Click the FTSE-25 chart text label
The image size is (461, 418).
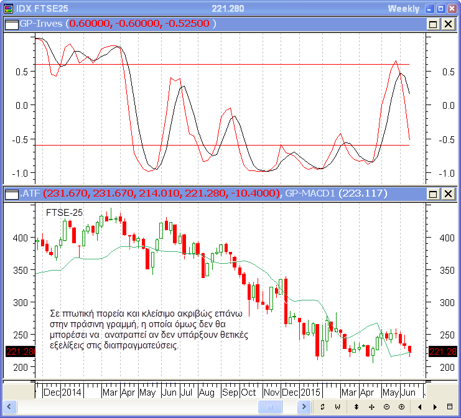pyautogui.click(x=64, y=213)
